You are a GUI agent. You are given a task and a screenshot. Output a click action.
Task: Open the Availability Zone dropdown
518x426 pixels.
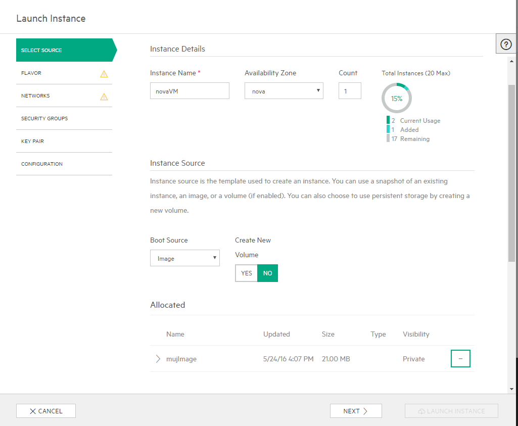(x=284, y=91)
